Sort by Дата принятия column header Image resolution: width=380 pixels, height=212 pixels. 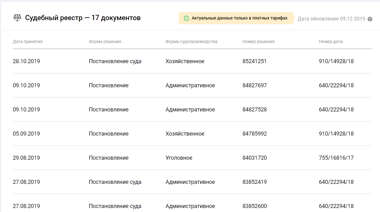tap(28, 41)
